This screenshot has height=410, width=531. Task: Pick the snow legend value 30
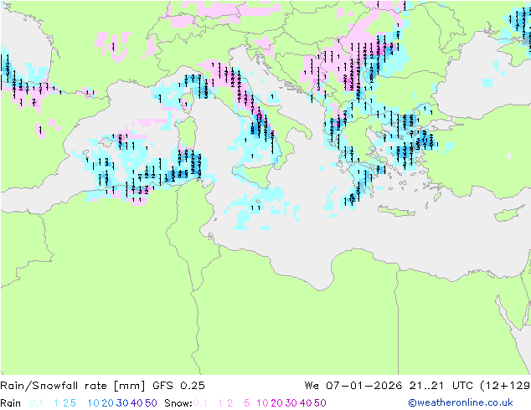click(291, 403)
